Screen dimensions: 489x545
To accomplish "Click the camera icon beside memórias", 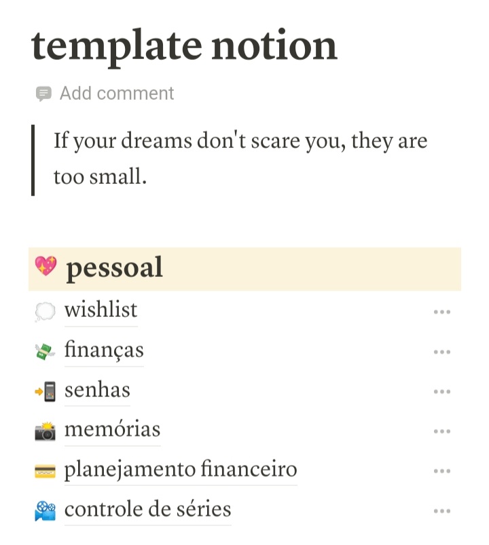I will (46, 430).
